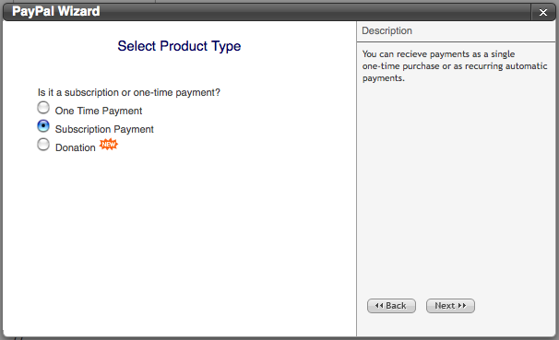The width and height of the screenshot is (559, 340).
Task: Click the forward arrows on Next button
Action: [462, 306]
